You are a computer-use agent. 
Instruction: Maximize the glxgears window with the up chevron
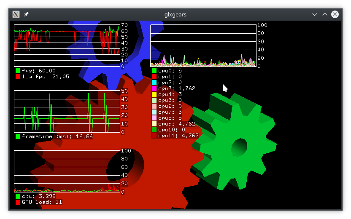[x=325, y=14]
